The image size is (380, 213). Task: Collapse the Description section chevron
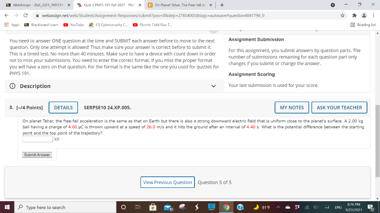(x=214, y=85)
